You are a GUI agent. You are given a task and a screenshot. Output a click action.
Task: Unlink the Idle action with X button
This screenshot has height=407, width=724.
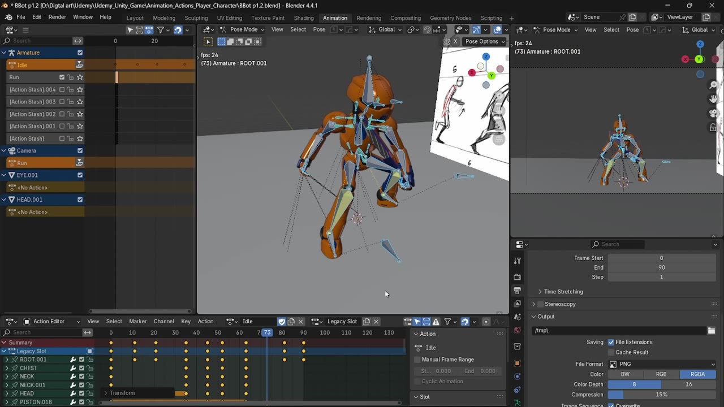coord(301,322)
